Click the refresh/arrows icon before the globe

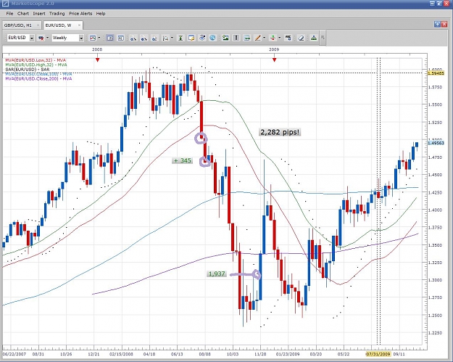[202, 38]
